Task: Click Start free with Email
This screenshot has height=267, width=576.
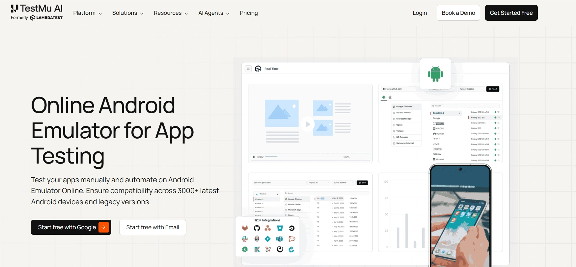Action: pyautogui.click(x=153, y=227)
